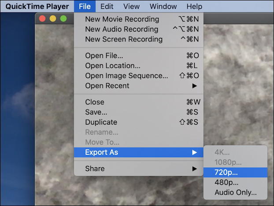The image size is (274, 206).
Task: Open the Edit menu
Action: (x=107, y=7)
